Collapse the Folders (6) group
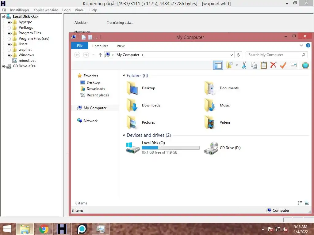 point(124,75)
